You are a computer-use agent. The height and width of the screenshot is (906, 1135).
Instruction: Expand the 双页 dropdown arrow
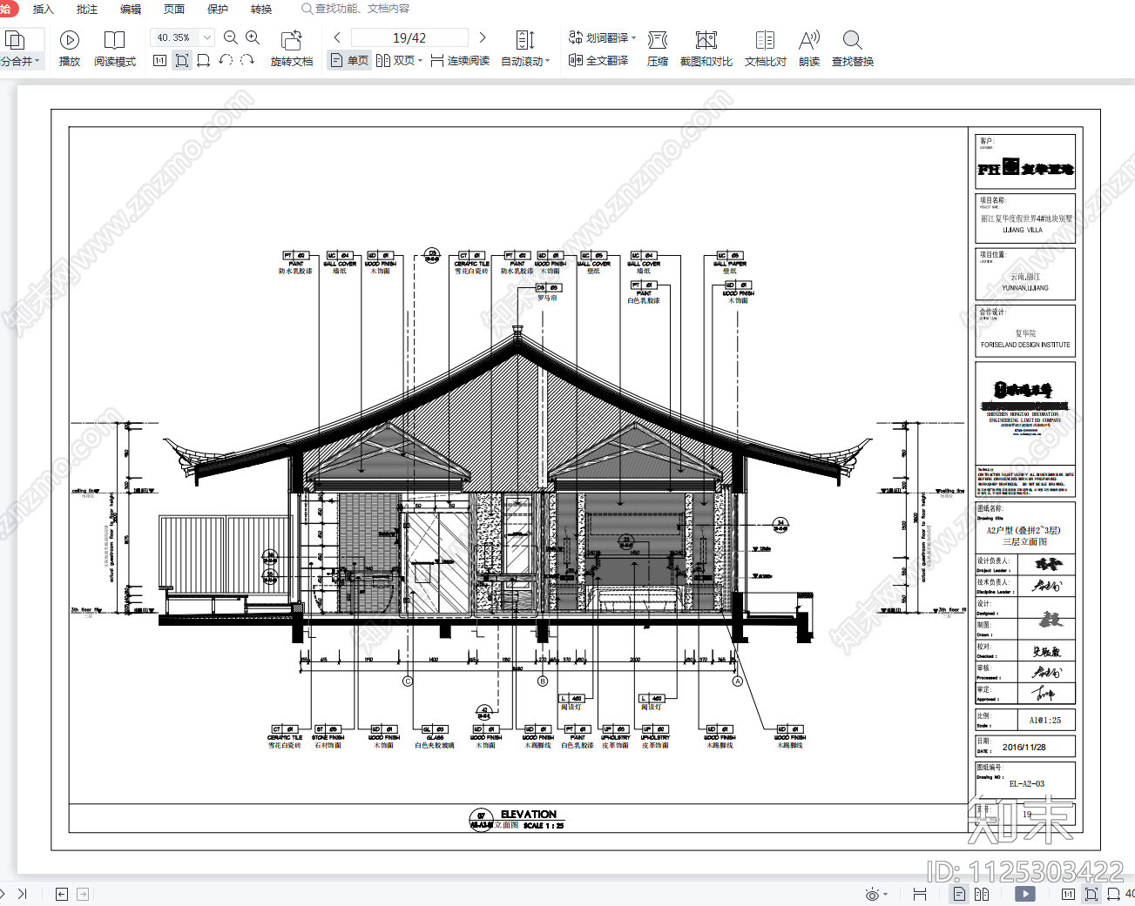click(x=420, y=61)
